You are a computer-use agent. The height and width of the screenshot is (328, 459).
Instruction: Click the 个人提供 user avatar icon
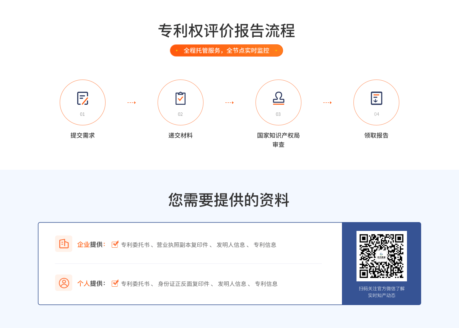(x=63, y=283)
